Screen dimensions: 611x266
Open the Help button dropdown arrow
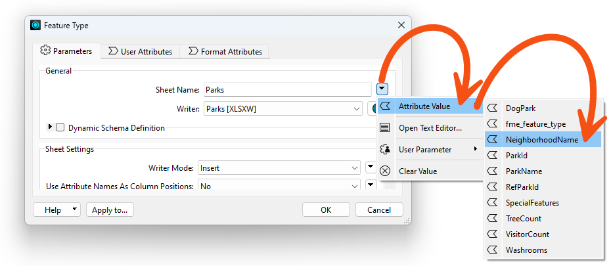74,210
